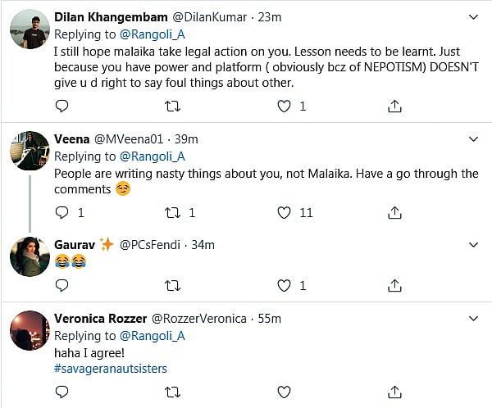The image size is (492, 408).
Task: Share Gaurav's tweet
Action: pos(394,285)
